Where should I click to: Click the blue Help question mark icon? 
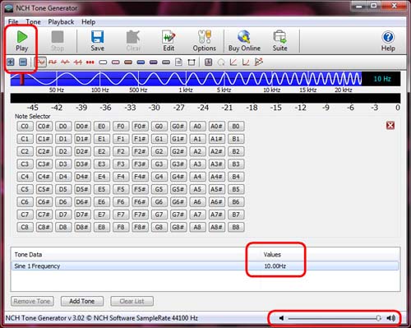388,41
